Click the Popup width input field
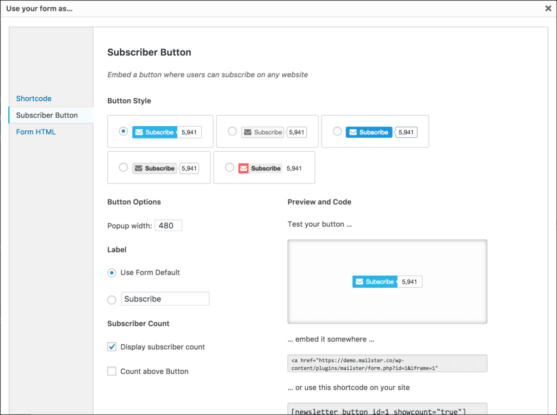557x415 pixels. (x=168, y=225)
